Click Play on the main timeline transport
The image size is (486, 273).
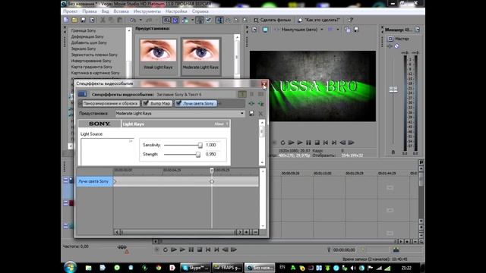point(182,249)
